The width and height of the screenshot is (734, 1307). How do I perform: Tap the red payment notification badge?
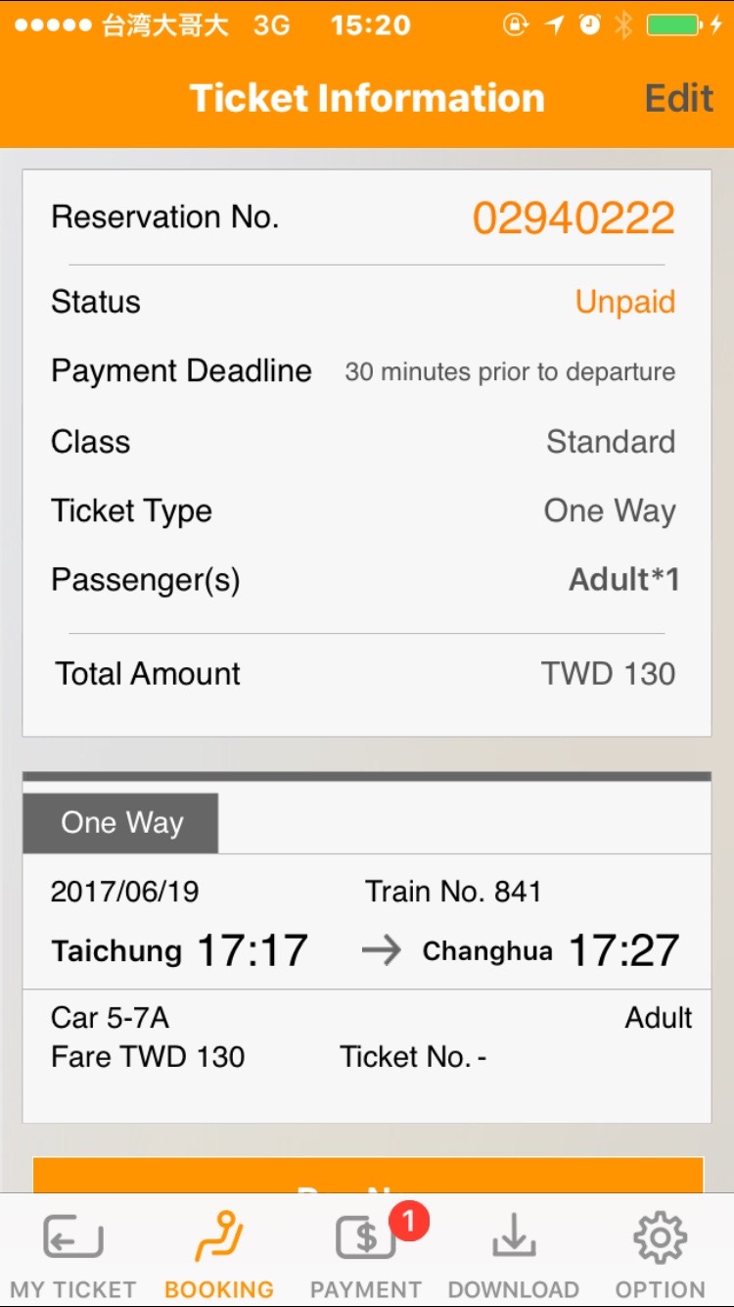(408, 1221)
